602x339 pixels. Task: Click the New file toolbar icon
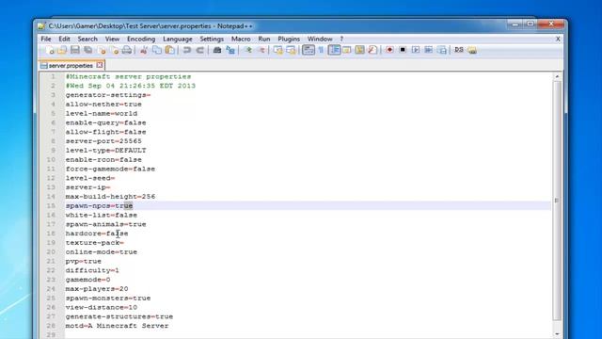(x=50, y=50)
